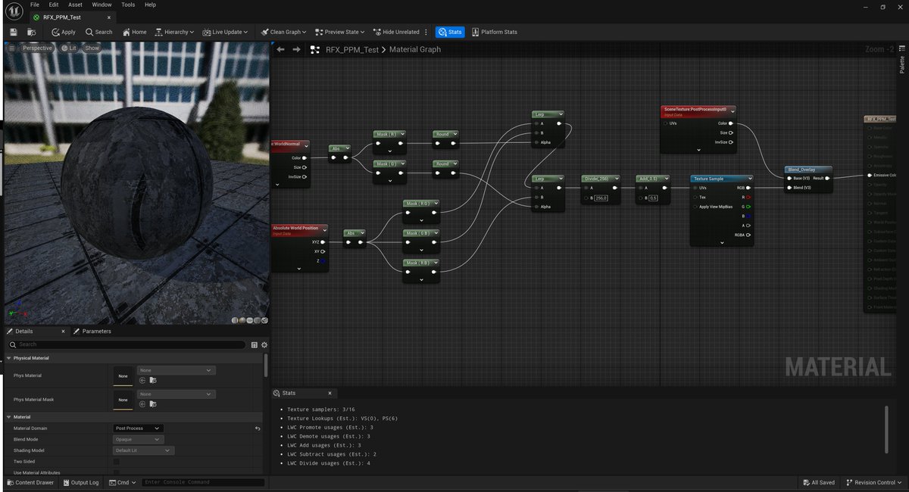Browse to Phys Material Mask asset
Screen dimensions: 909x492
click(152, 404)
